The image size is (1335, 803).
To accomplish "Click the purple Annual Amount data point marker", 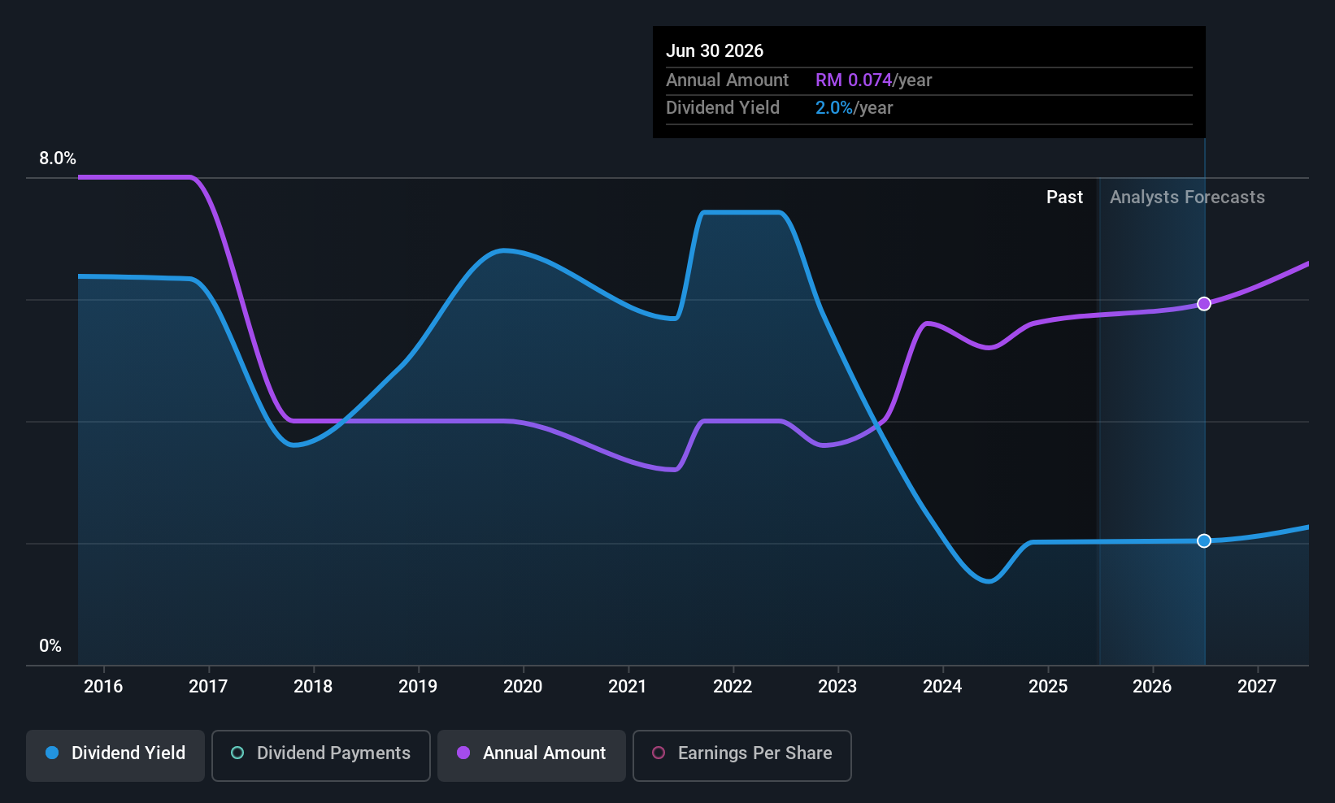I will click(x=1204, y=304).
